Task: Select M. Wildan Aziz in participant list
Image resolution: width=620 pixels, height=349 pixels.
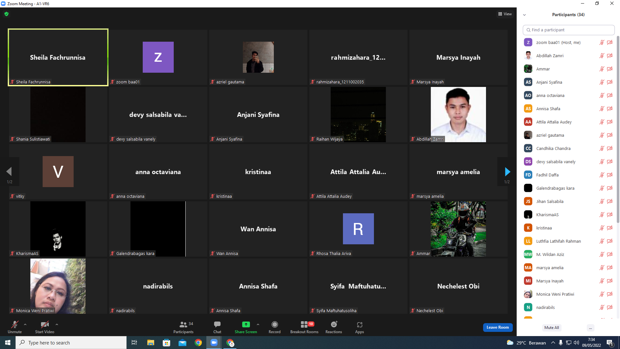Action: (x=568, y=254)
